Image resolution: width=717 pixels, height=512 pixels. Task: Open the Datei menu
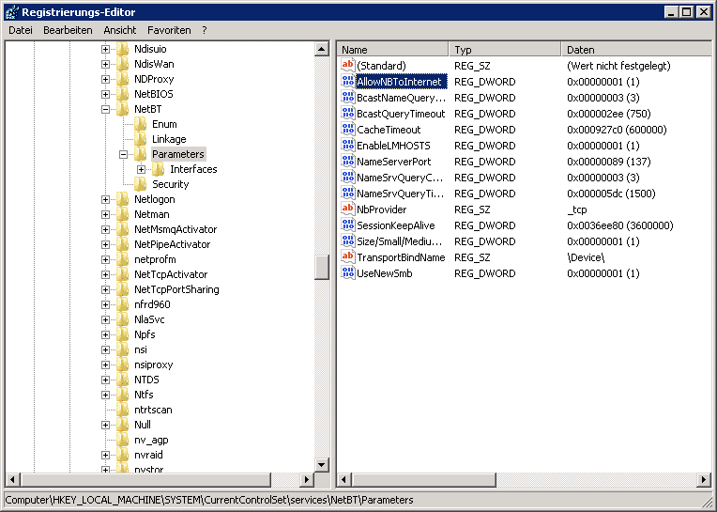[x=21, y=30]
